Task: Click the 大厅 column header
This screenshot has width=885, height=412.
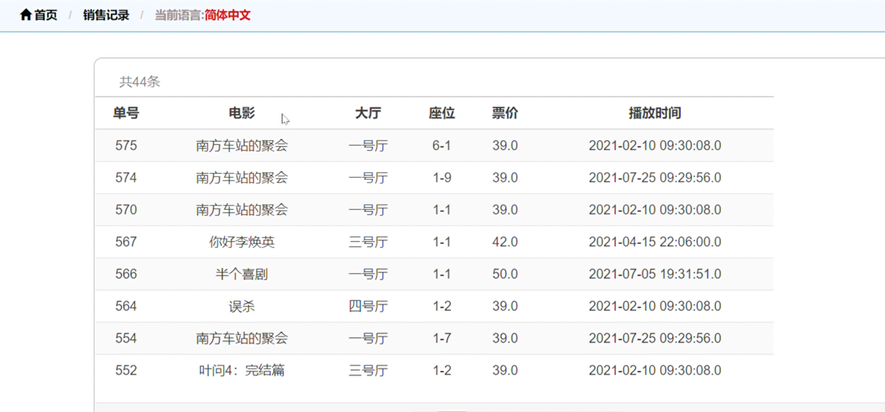Action: [x=368, y=113]
